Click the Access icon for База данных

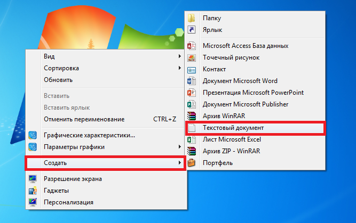point(192,46)
